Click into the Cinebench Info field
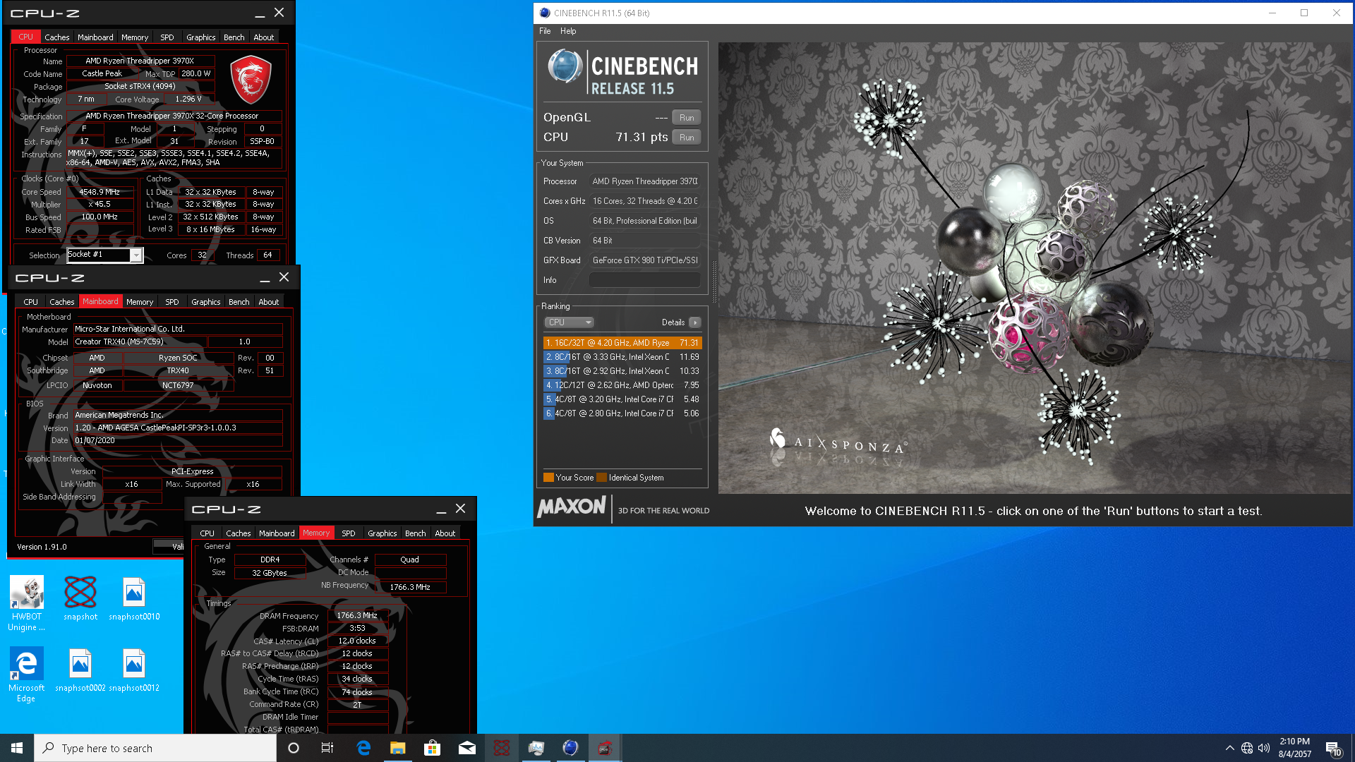Screen dimensions: 1355x762 645,280
